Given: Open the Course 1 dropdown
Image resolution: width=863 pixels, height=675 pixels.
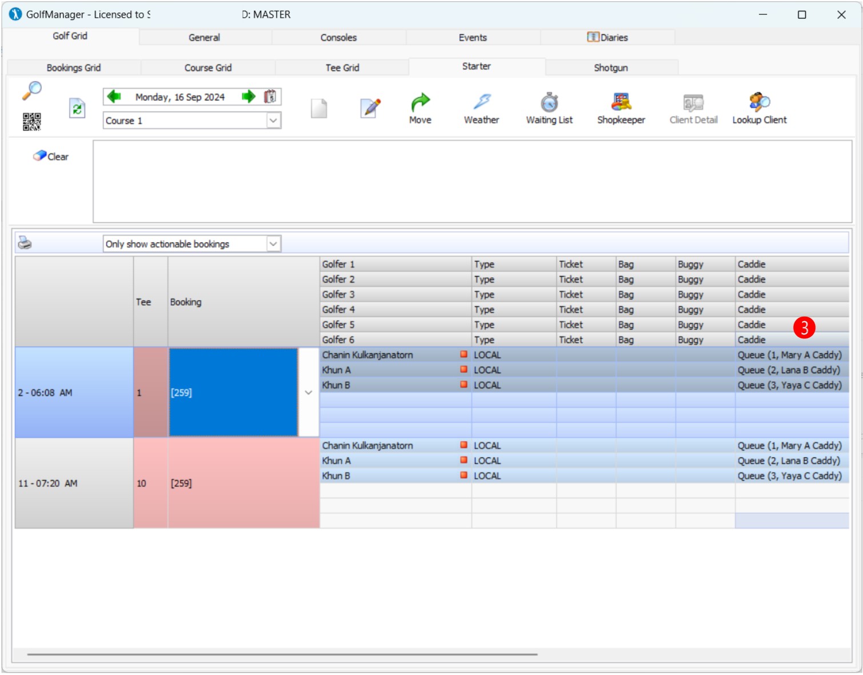Looking at the screenshot, I should point(273,121).
